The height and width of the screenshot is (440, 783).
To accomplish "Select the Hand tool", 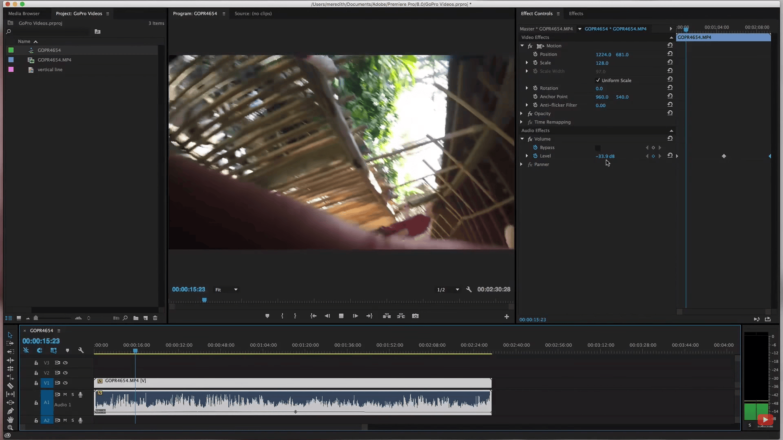I will [x=10, y=420].
